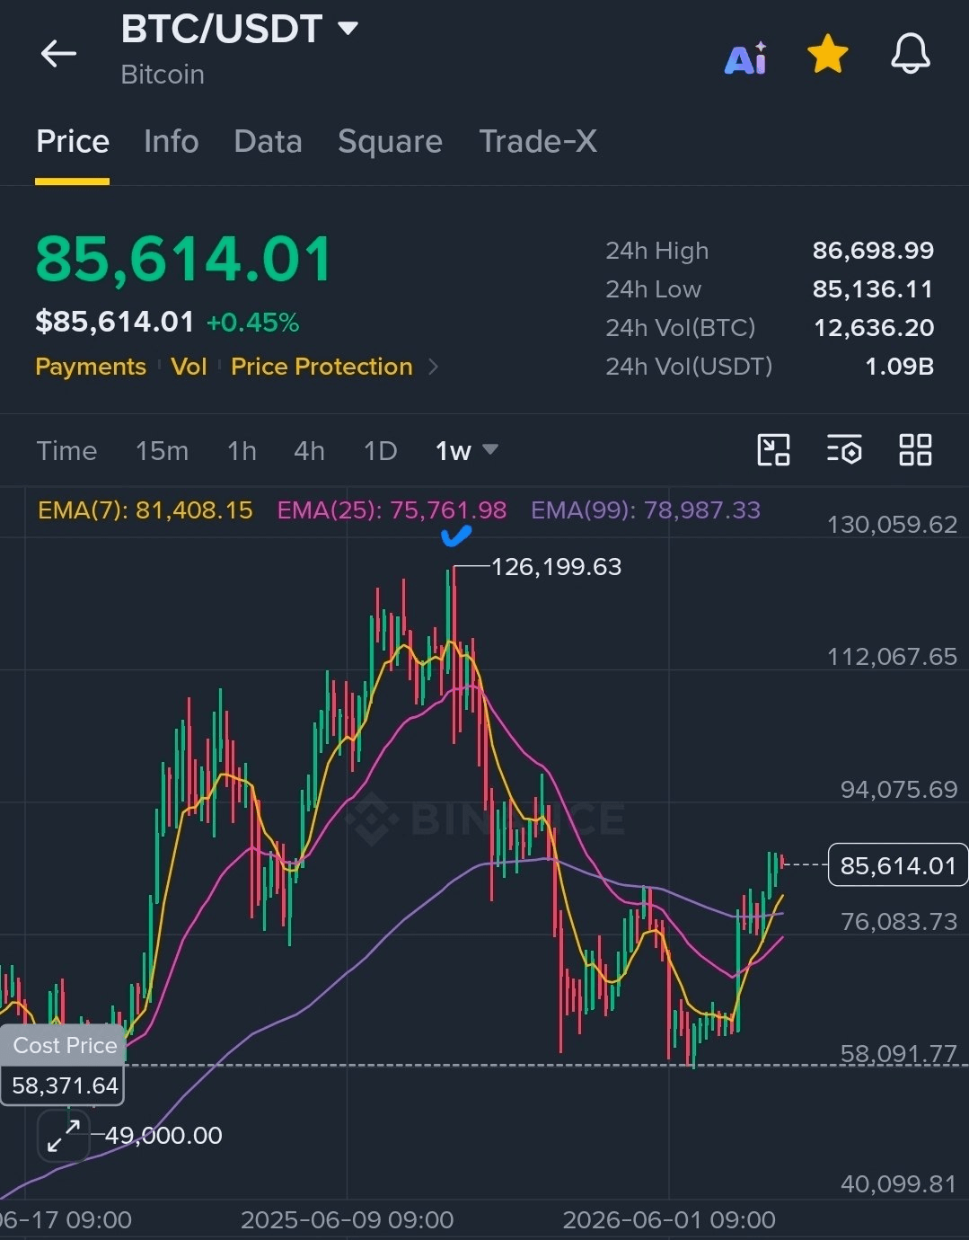Expand chart to fullscreen
The height and width of the screenshot is (1240, 969).
tap(64, 1136)
